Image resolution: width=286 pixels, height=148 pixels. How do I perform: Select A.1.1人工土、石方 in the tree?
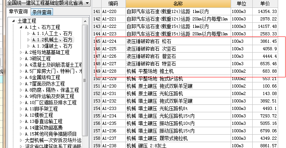(x=52, y=34)
